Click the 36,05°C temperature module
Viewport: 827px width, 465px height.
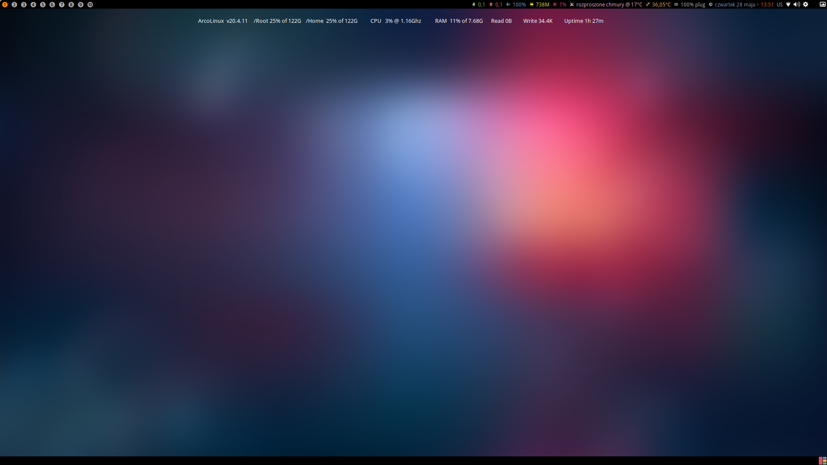pyautogui.click(x=661, y=5)
